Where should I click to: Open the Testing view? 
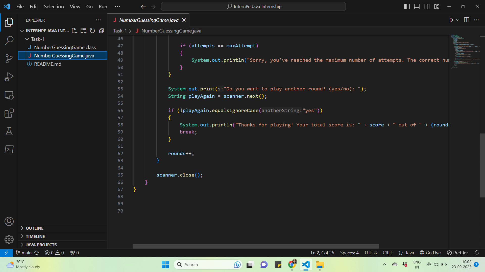tap(9, 131)
